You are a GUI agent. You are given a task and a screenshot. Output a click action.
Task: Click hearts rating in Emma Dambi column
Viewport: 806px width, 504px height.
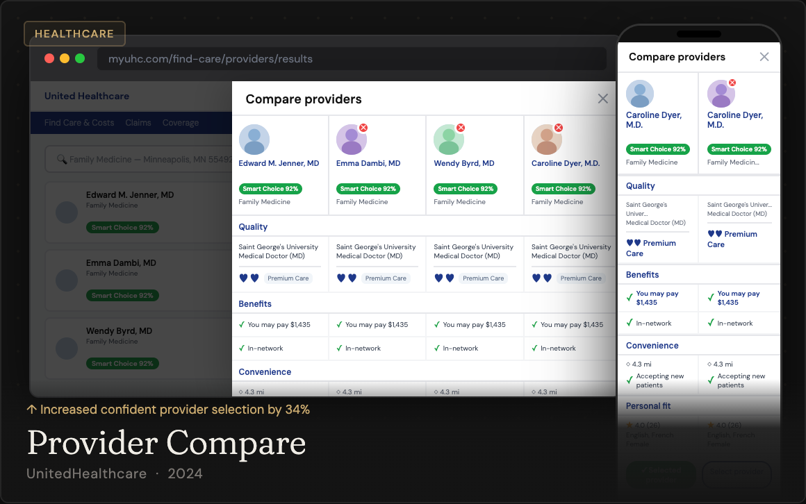click(x=347, y=278)
